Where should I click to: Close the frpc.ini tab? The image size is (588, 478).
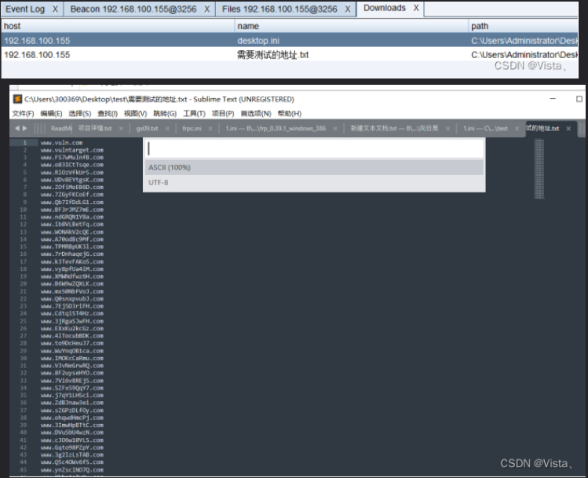coord(210,129)
